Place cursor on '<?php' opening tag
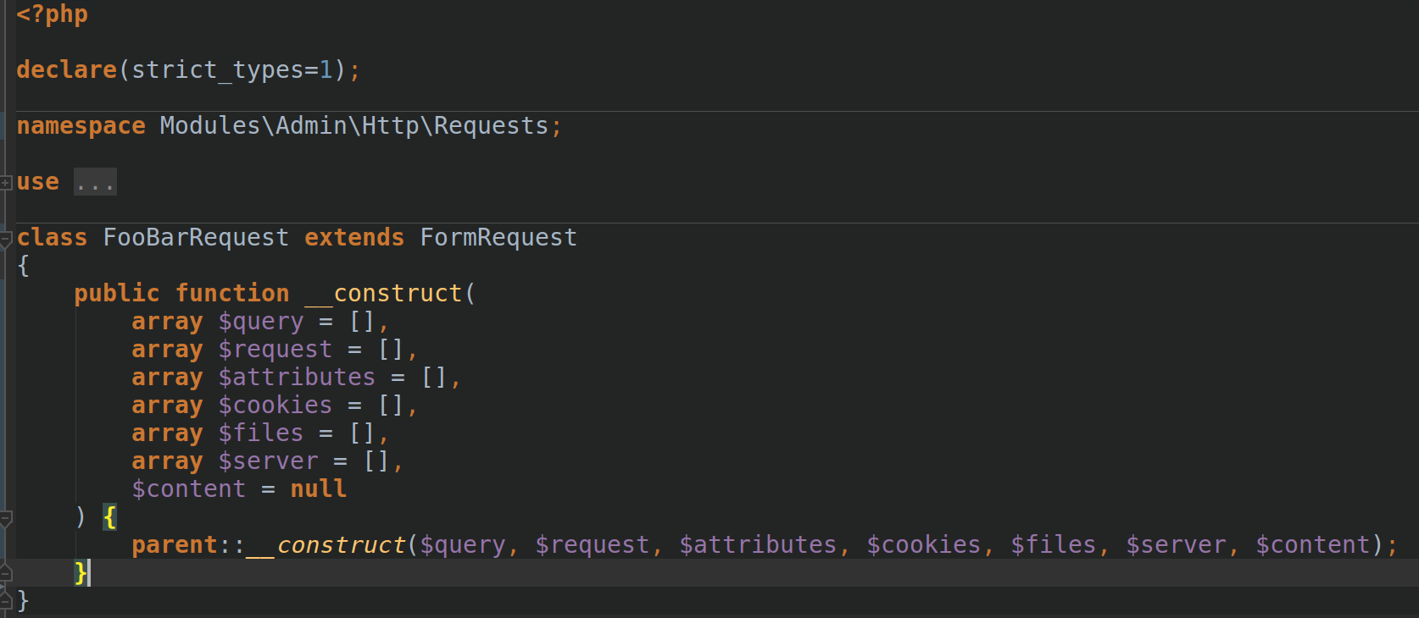Image resolution: width=1419 pixels, height=618 pixels. (x=53, y=14)
